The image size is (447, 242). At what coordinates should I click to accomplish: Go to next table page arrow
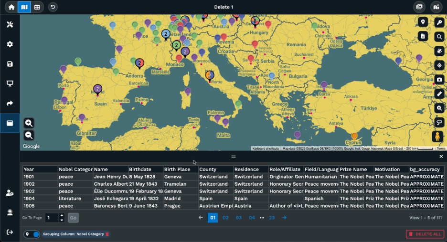(x=284, y=218)
